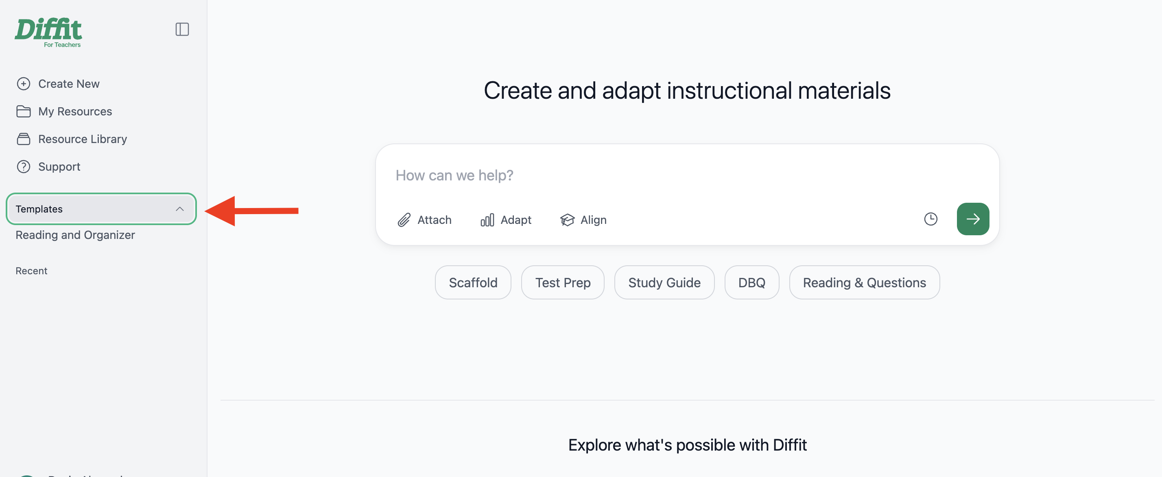Choose the Reading & Questions chip

coord(864,282)
